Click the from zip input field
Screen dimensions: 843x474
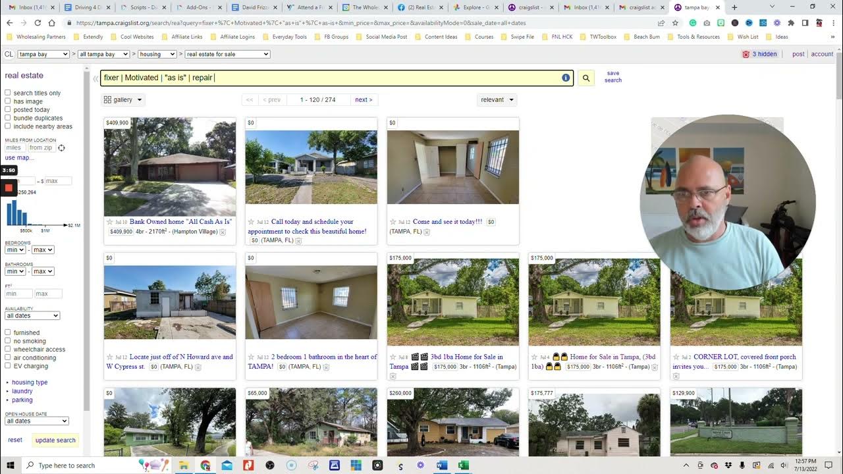(x=41, y=148)
